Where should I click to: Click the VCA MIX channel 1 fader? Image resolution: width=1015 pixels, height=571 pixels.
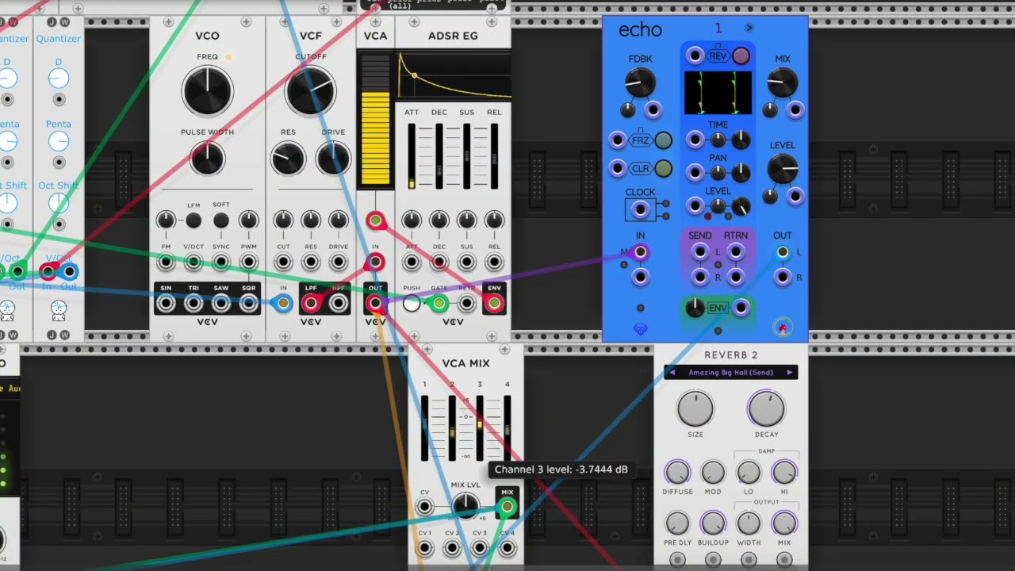(425, 427)
